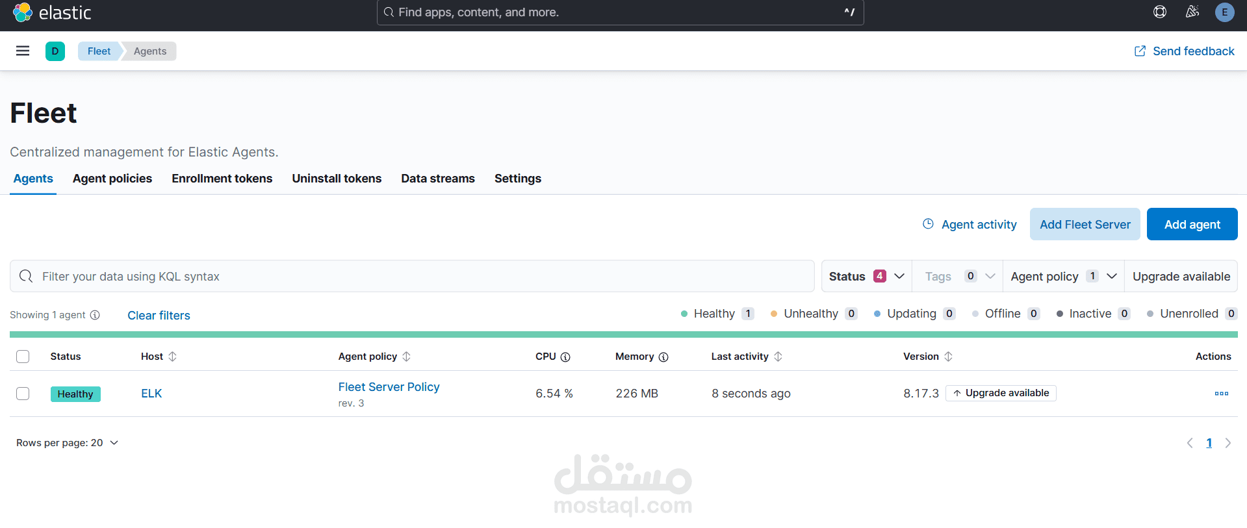Click the Actions column header

coord(1213,357)
